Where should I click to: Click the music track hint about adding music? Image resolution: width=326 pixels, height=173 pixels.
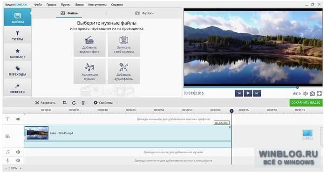point(173,152)
